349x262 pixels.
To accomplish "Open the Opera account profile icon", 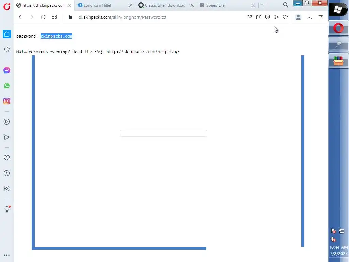I will pos(298,17).
